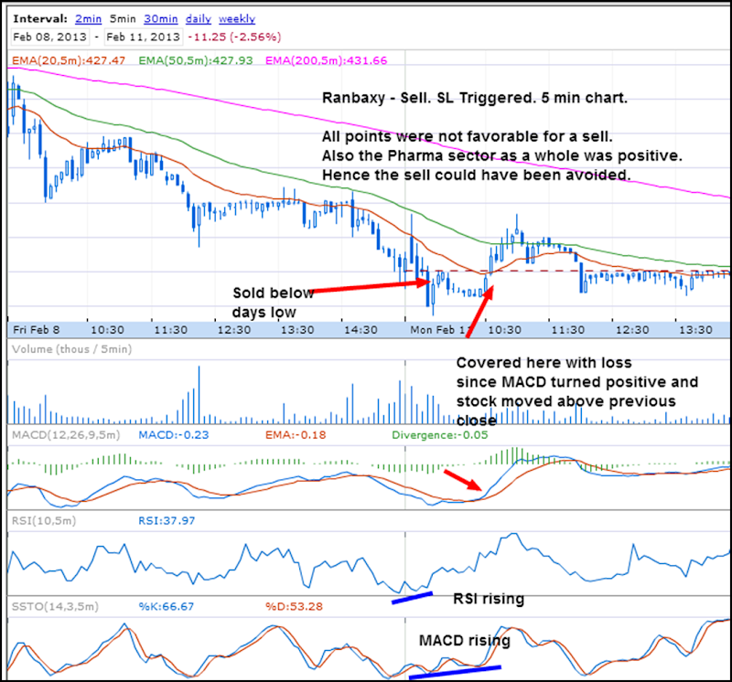Click the MACD(12,26,9,5m) indicator label
732x682 pixels.
click(x=66, y=435)
